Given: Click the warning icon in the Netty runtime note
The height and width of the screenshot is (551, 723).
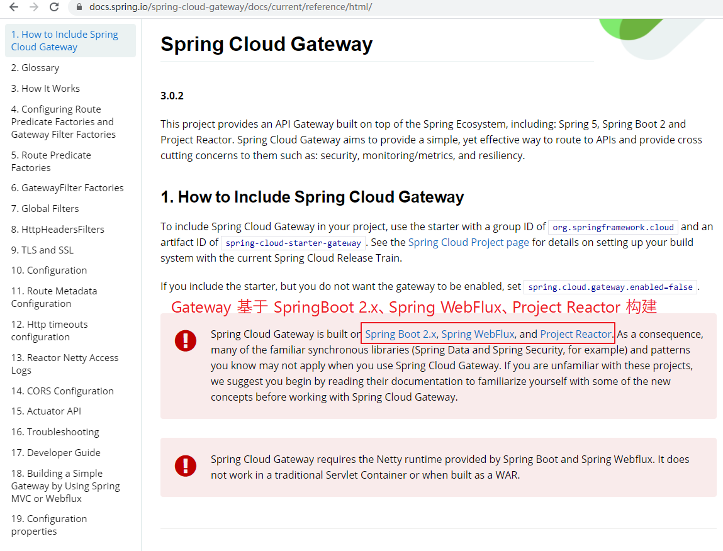Looking at the screenshot, I should point(184,465).
